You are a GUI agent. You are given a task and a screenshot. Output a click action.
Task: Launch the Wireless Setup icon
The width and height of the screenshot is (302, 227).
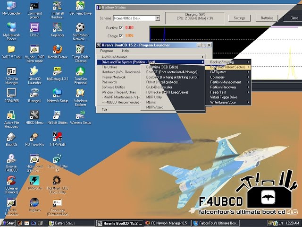[81, 117]
